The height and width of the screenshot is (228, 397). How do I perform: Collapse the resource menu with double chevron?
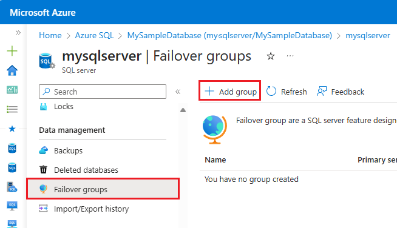coord(178,92)
